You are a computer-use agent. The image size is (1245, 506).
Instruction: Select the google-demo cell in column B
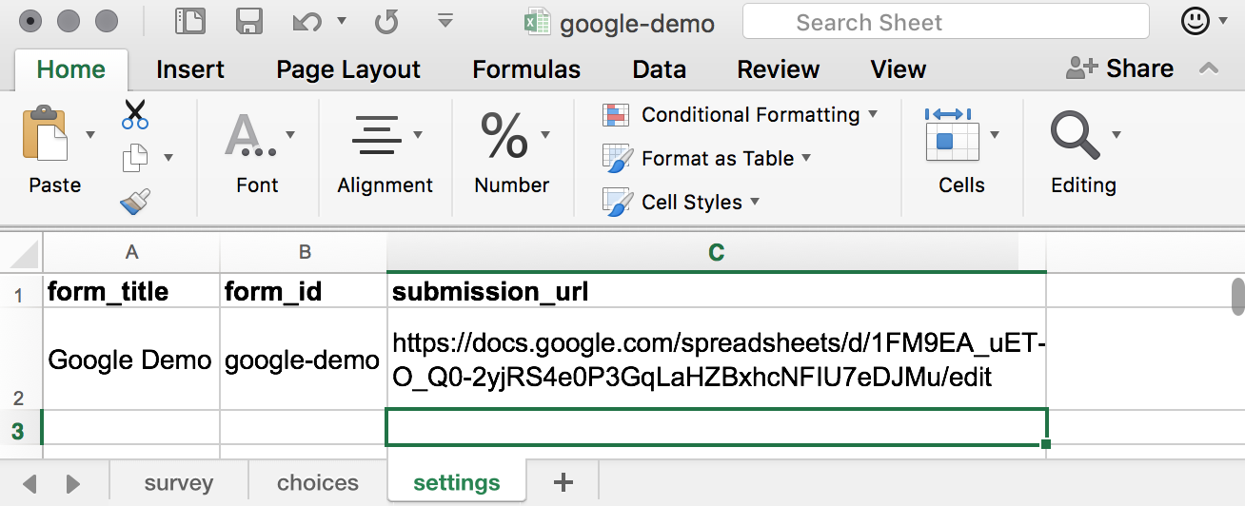pos(305,360)
